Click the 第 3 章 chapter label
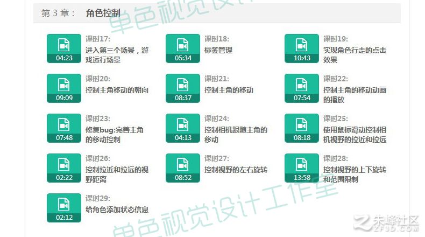Image resolution: width=425 pixels, height=237 pixels. pyautogui.click(x=58, y=13)
